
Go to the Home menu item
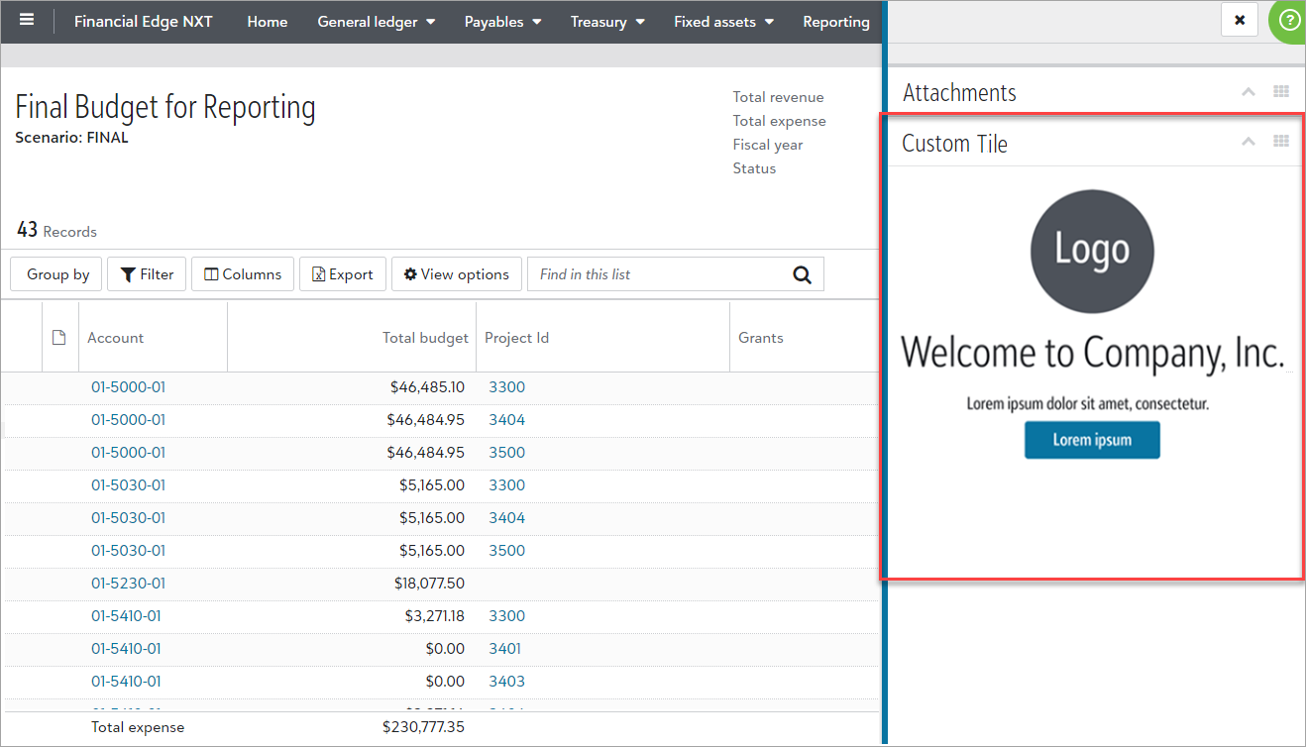[267, 22]
